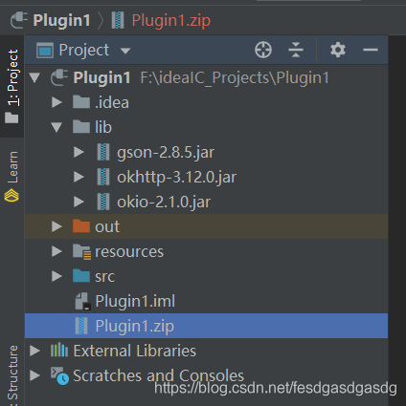Collapse the lib folder
This screenshot has height=406, width=406.
click(x=56, y=127)
